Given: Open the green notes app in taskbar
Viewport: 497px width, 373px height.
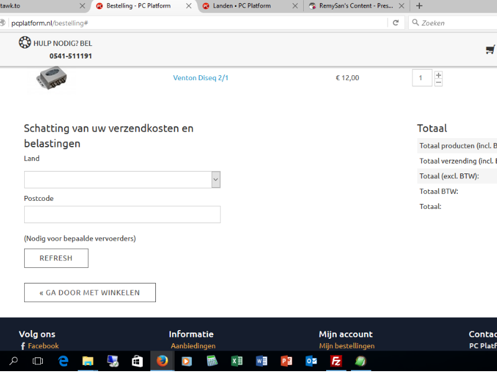Looking at the screenshot, I should point(361,361).
